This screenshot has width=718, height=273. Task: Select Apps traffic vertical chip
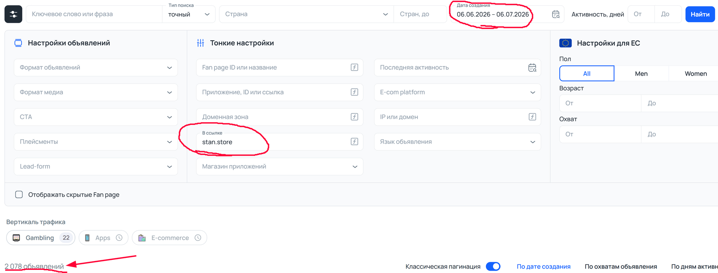click(103, 238)
